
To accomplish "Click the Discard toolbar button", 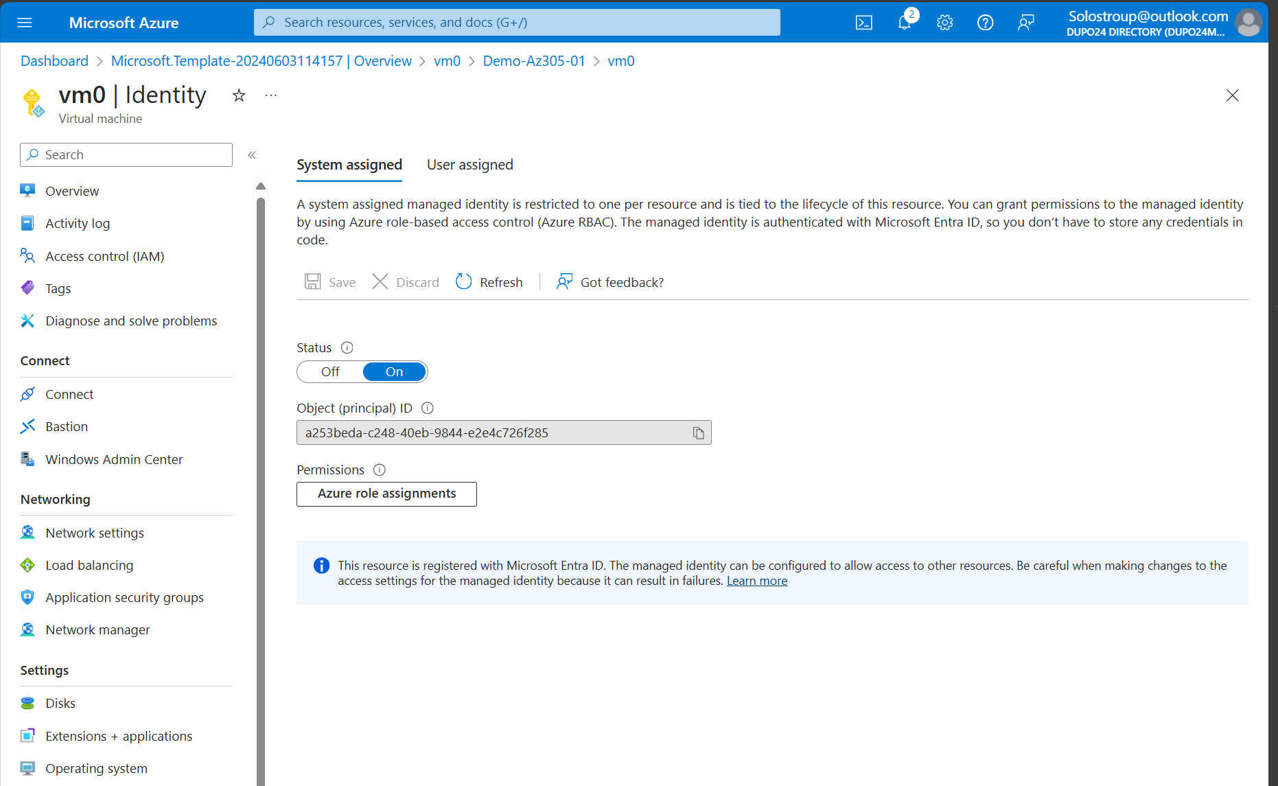I will 406,282.
